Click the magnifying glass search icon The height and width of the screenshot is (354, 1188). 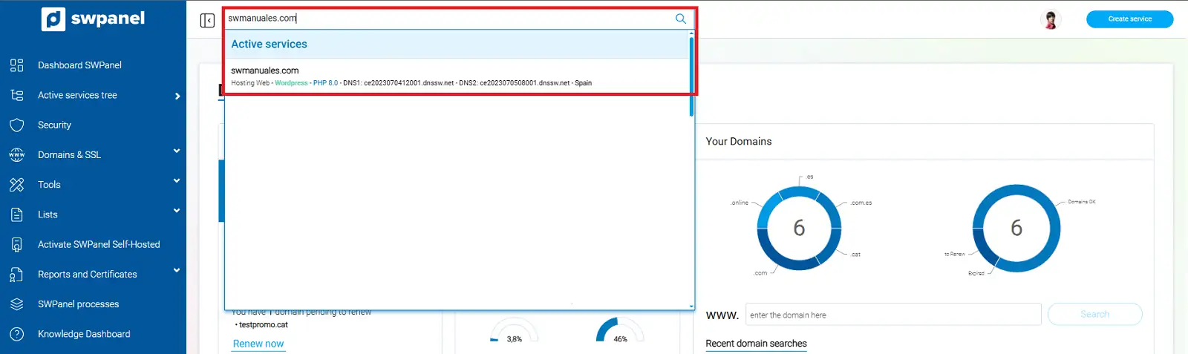680,19
